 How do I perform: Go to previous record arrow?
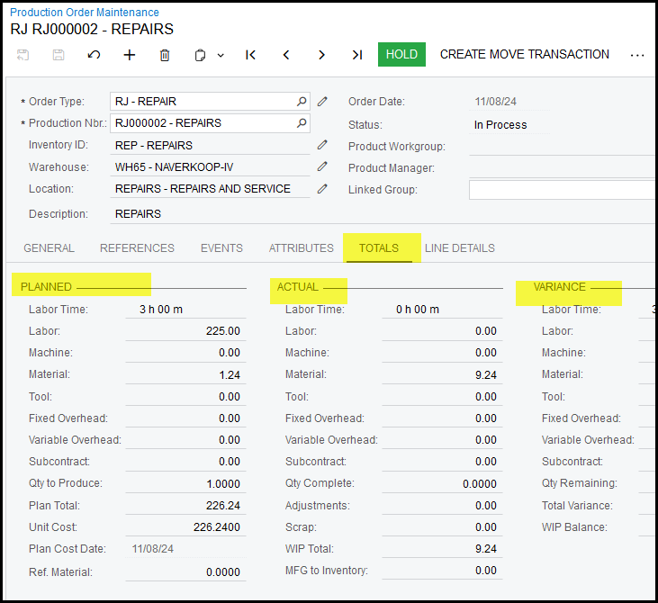pos(286,55)
